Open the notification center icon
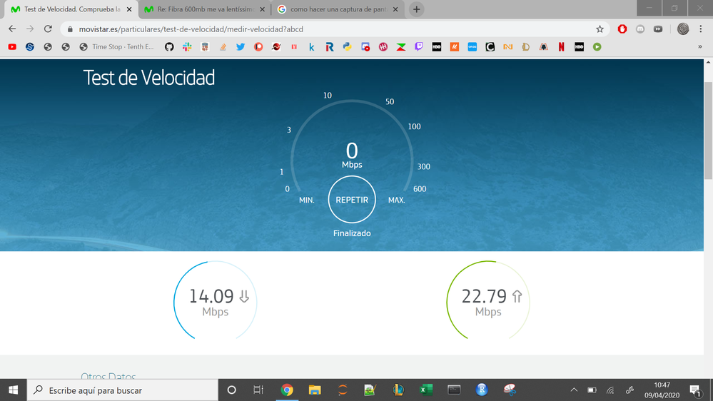713x401 pixels. point(695,390)
